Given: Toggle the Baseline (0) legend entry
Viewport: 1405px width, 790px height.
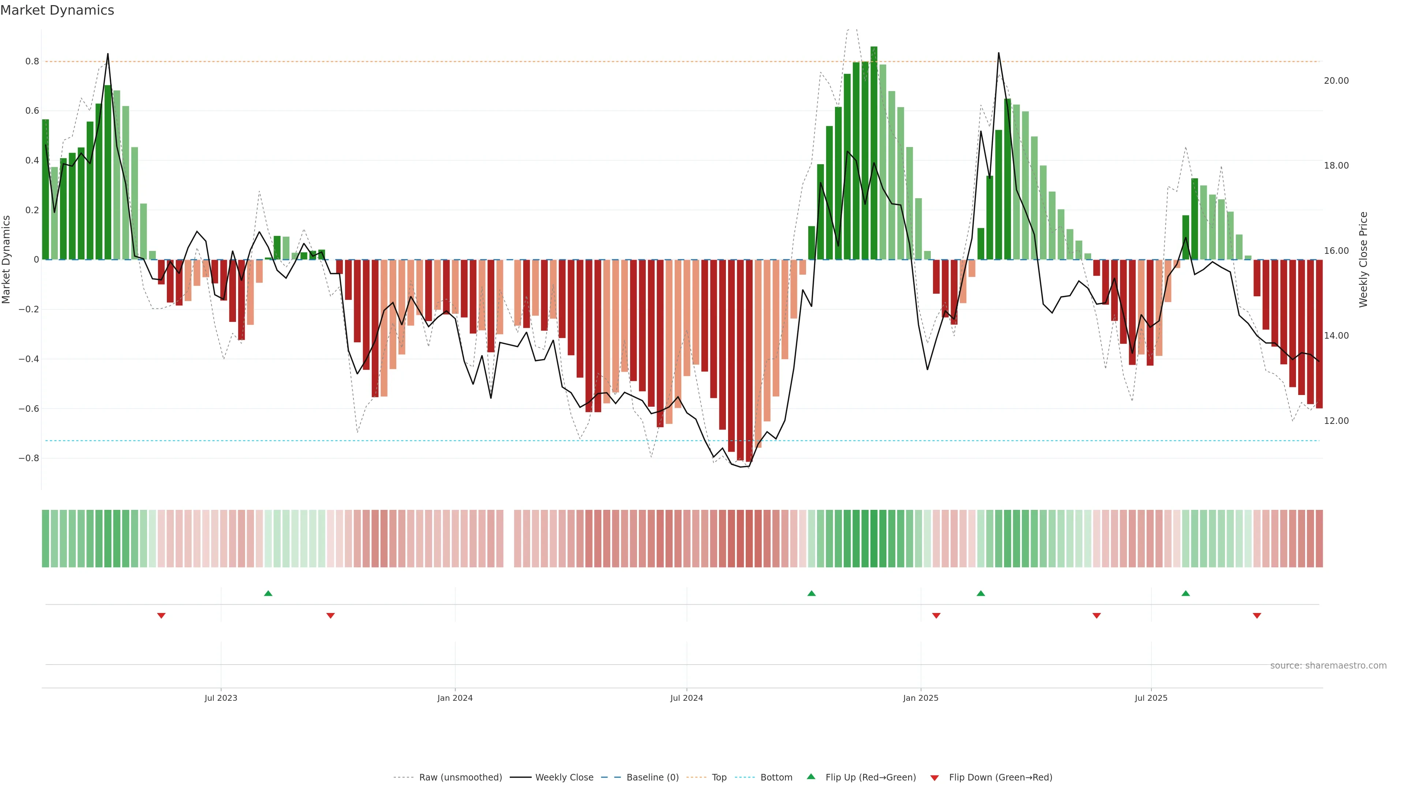Looking at the screenshot, I should (652, 778).
